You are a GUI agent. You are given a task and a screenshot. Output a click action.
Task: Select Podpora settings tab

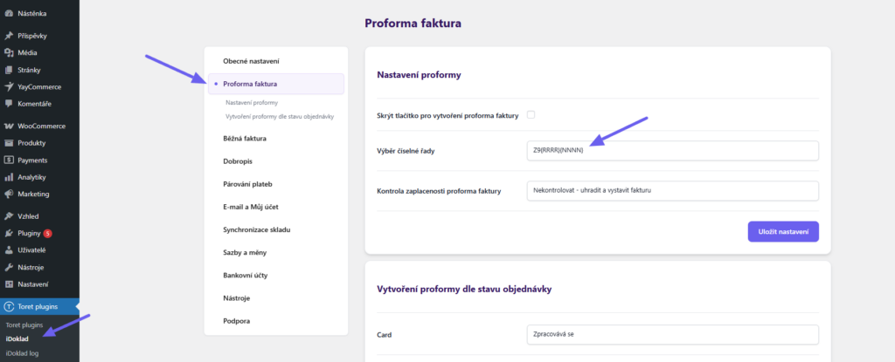pos(236,321)
